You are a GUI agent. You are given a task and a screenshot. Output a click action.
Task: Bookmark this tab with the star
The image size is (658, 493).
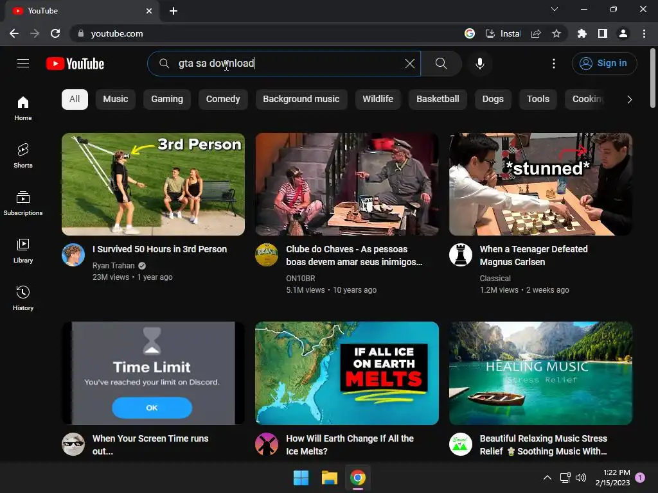point(556,33)
